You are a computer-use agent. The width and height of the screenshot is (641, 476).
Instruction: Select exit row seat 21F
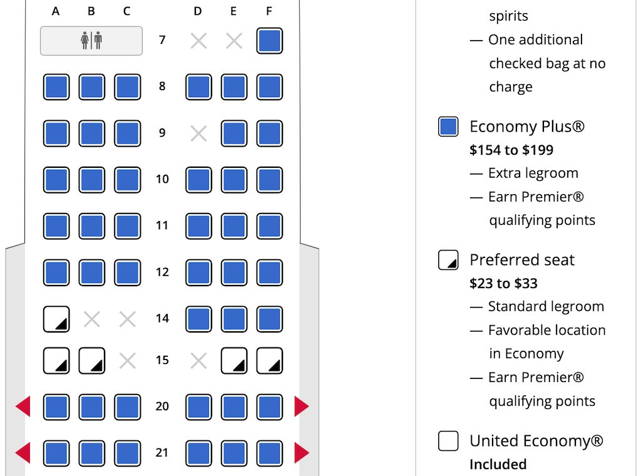(x=269, y=453)
